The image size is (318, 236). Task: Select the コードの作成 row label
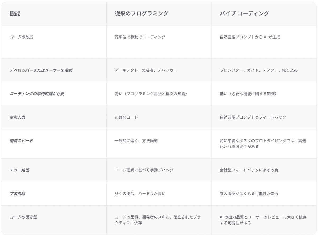coord(21,37)
